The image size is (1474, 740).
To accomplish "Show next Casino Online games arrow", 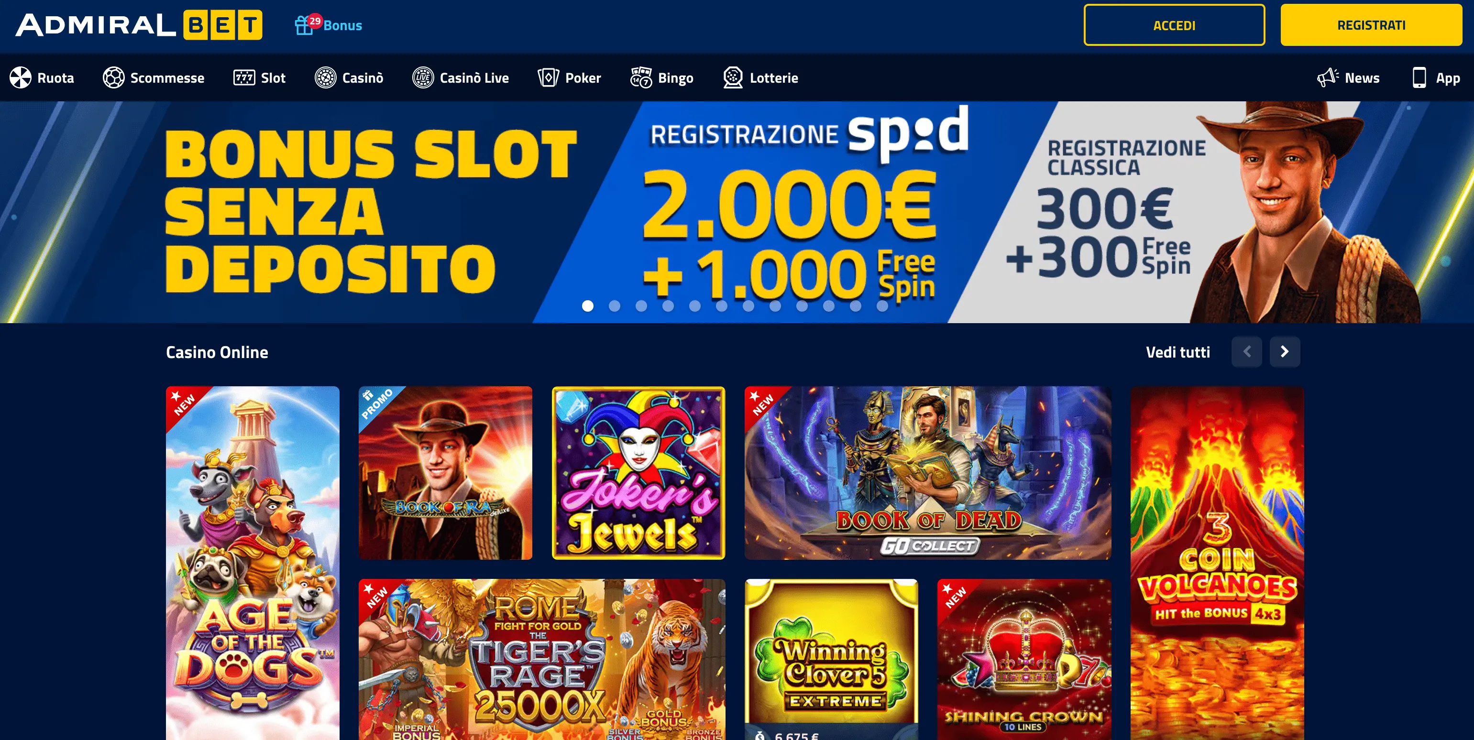I will coord(1285,352).
